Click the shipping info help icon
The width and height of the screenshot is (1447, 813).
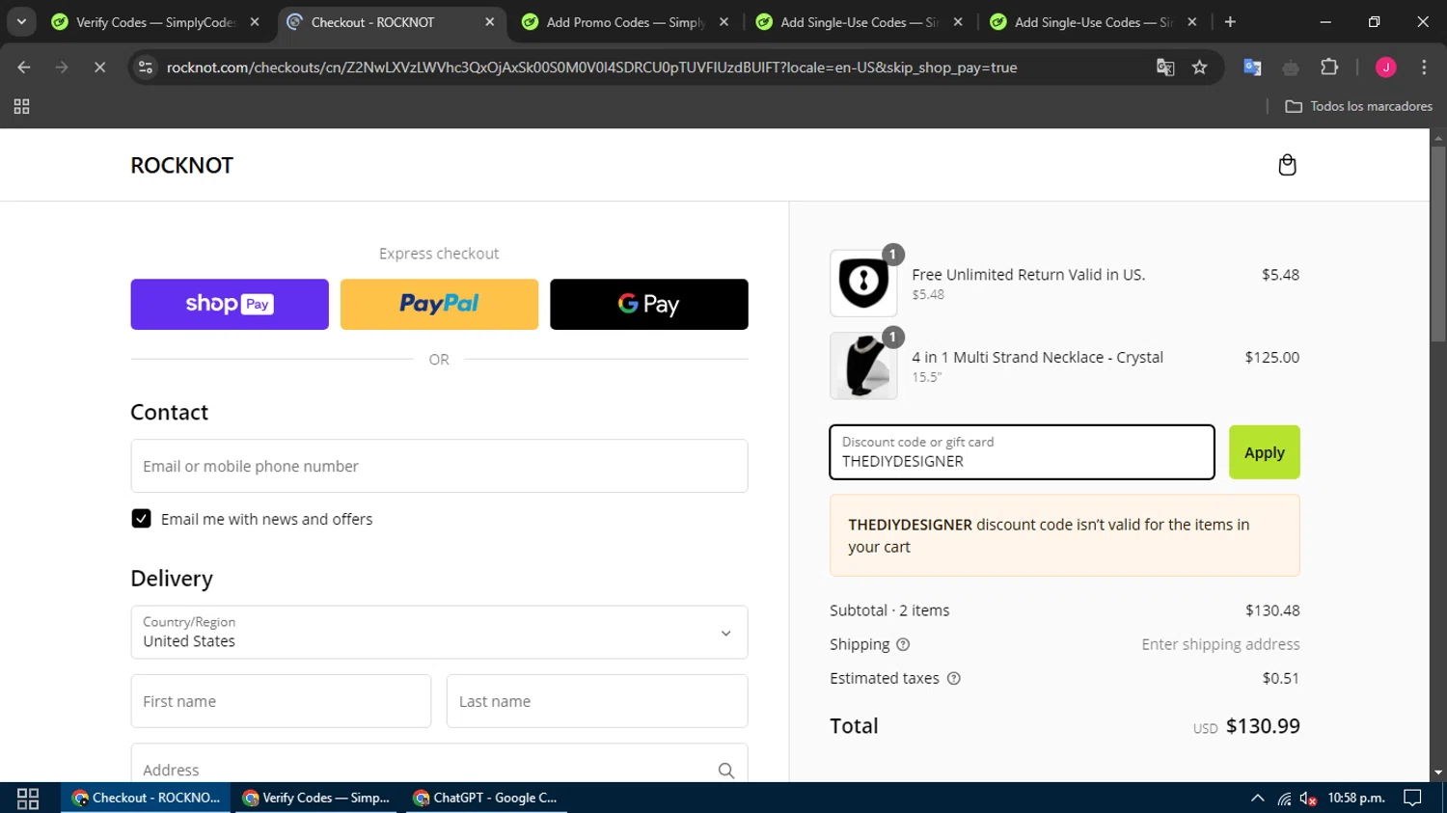pyautogui.click(x=903, y=644)
